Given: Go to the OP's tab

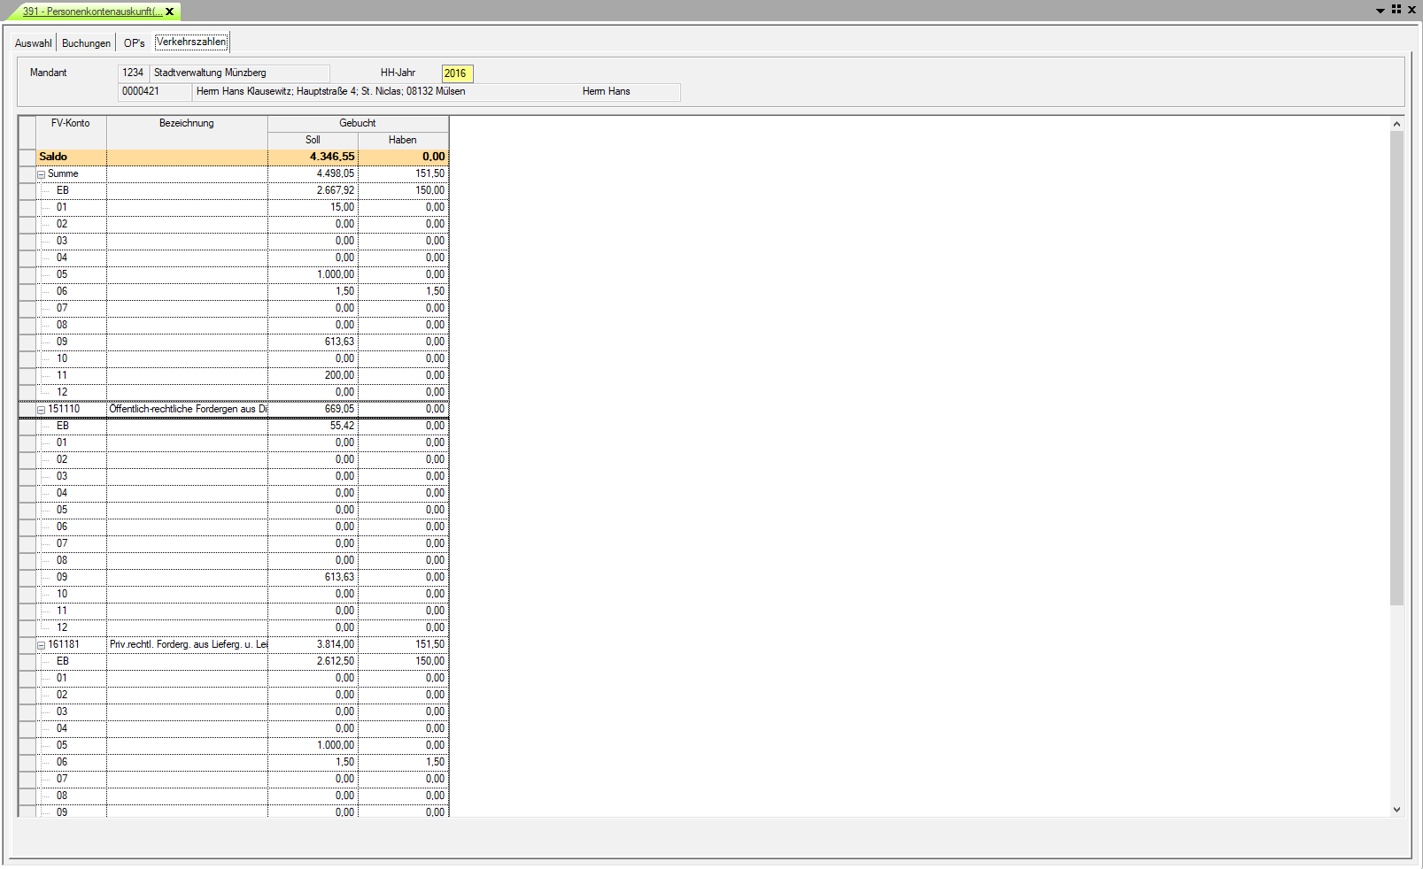Looking at the screenshot, I should pyautogui.click(x=134, y=42).
